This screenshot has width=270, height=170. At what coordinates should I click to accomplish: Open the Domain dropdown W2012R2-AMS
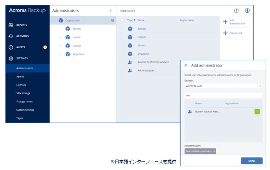[x=223, y=86]
